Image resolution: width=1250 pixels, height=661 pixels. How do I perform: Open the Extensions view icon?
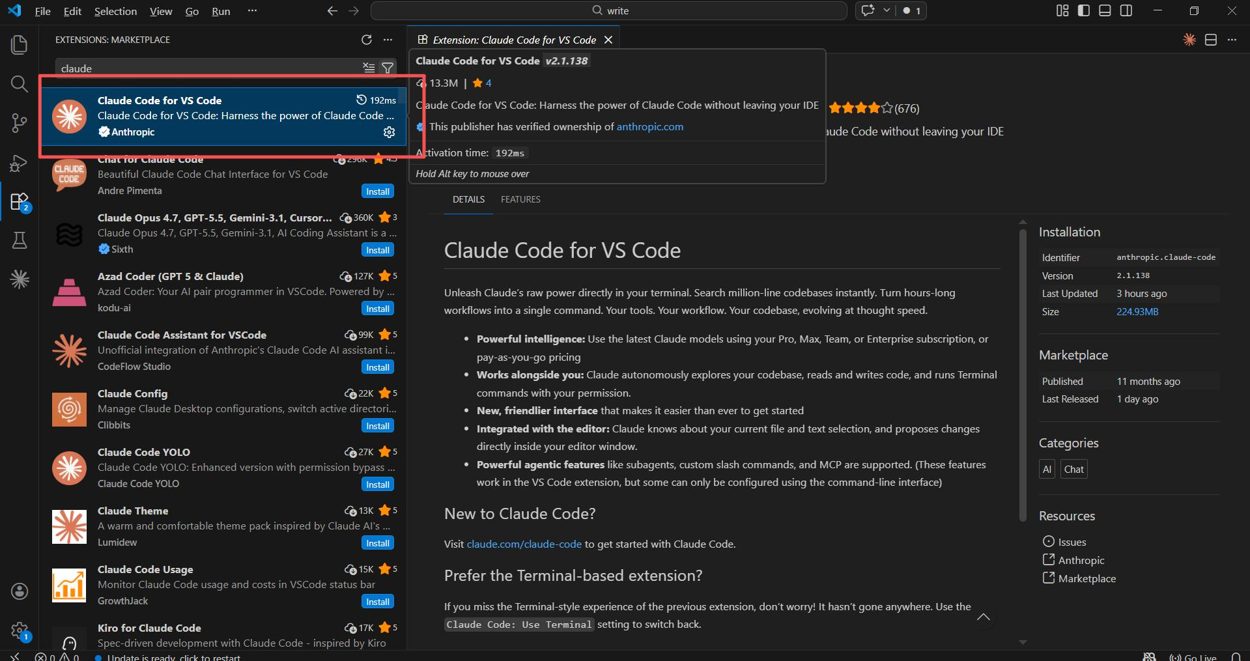pos(20,202)
